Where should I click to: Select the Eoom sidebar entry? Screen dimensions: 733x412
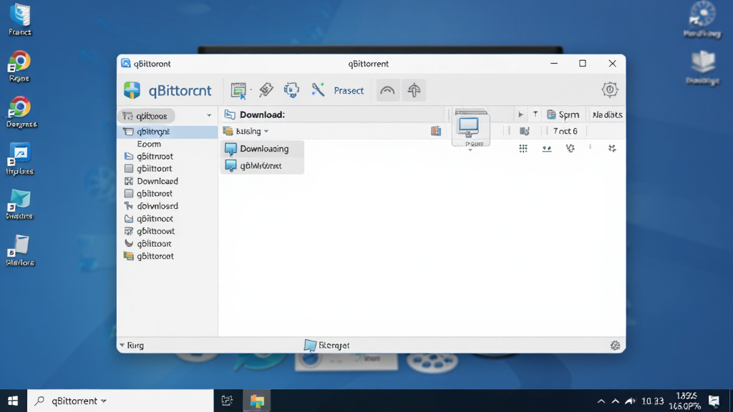click(x=149, y=144)
